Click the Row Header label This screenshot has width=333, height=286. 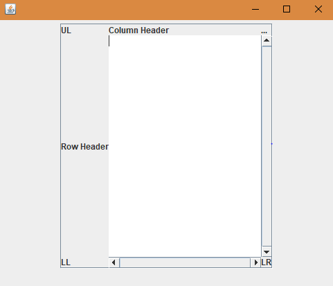[84, 147]
